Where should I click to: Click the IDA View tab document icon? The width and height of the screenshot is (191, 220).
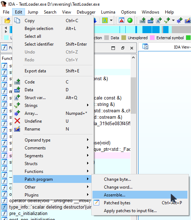pyautogui.click(x=145, y=46)
